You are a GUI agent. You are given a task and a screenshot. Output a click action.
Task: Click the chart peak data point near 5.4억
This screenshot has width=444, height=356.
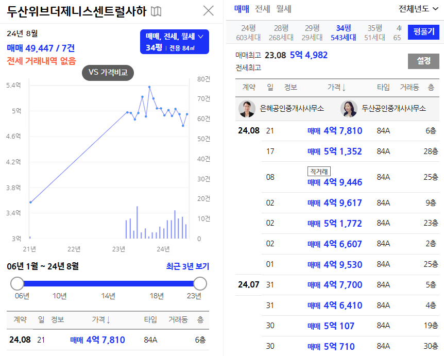[149, 87]
